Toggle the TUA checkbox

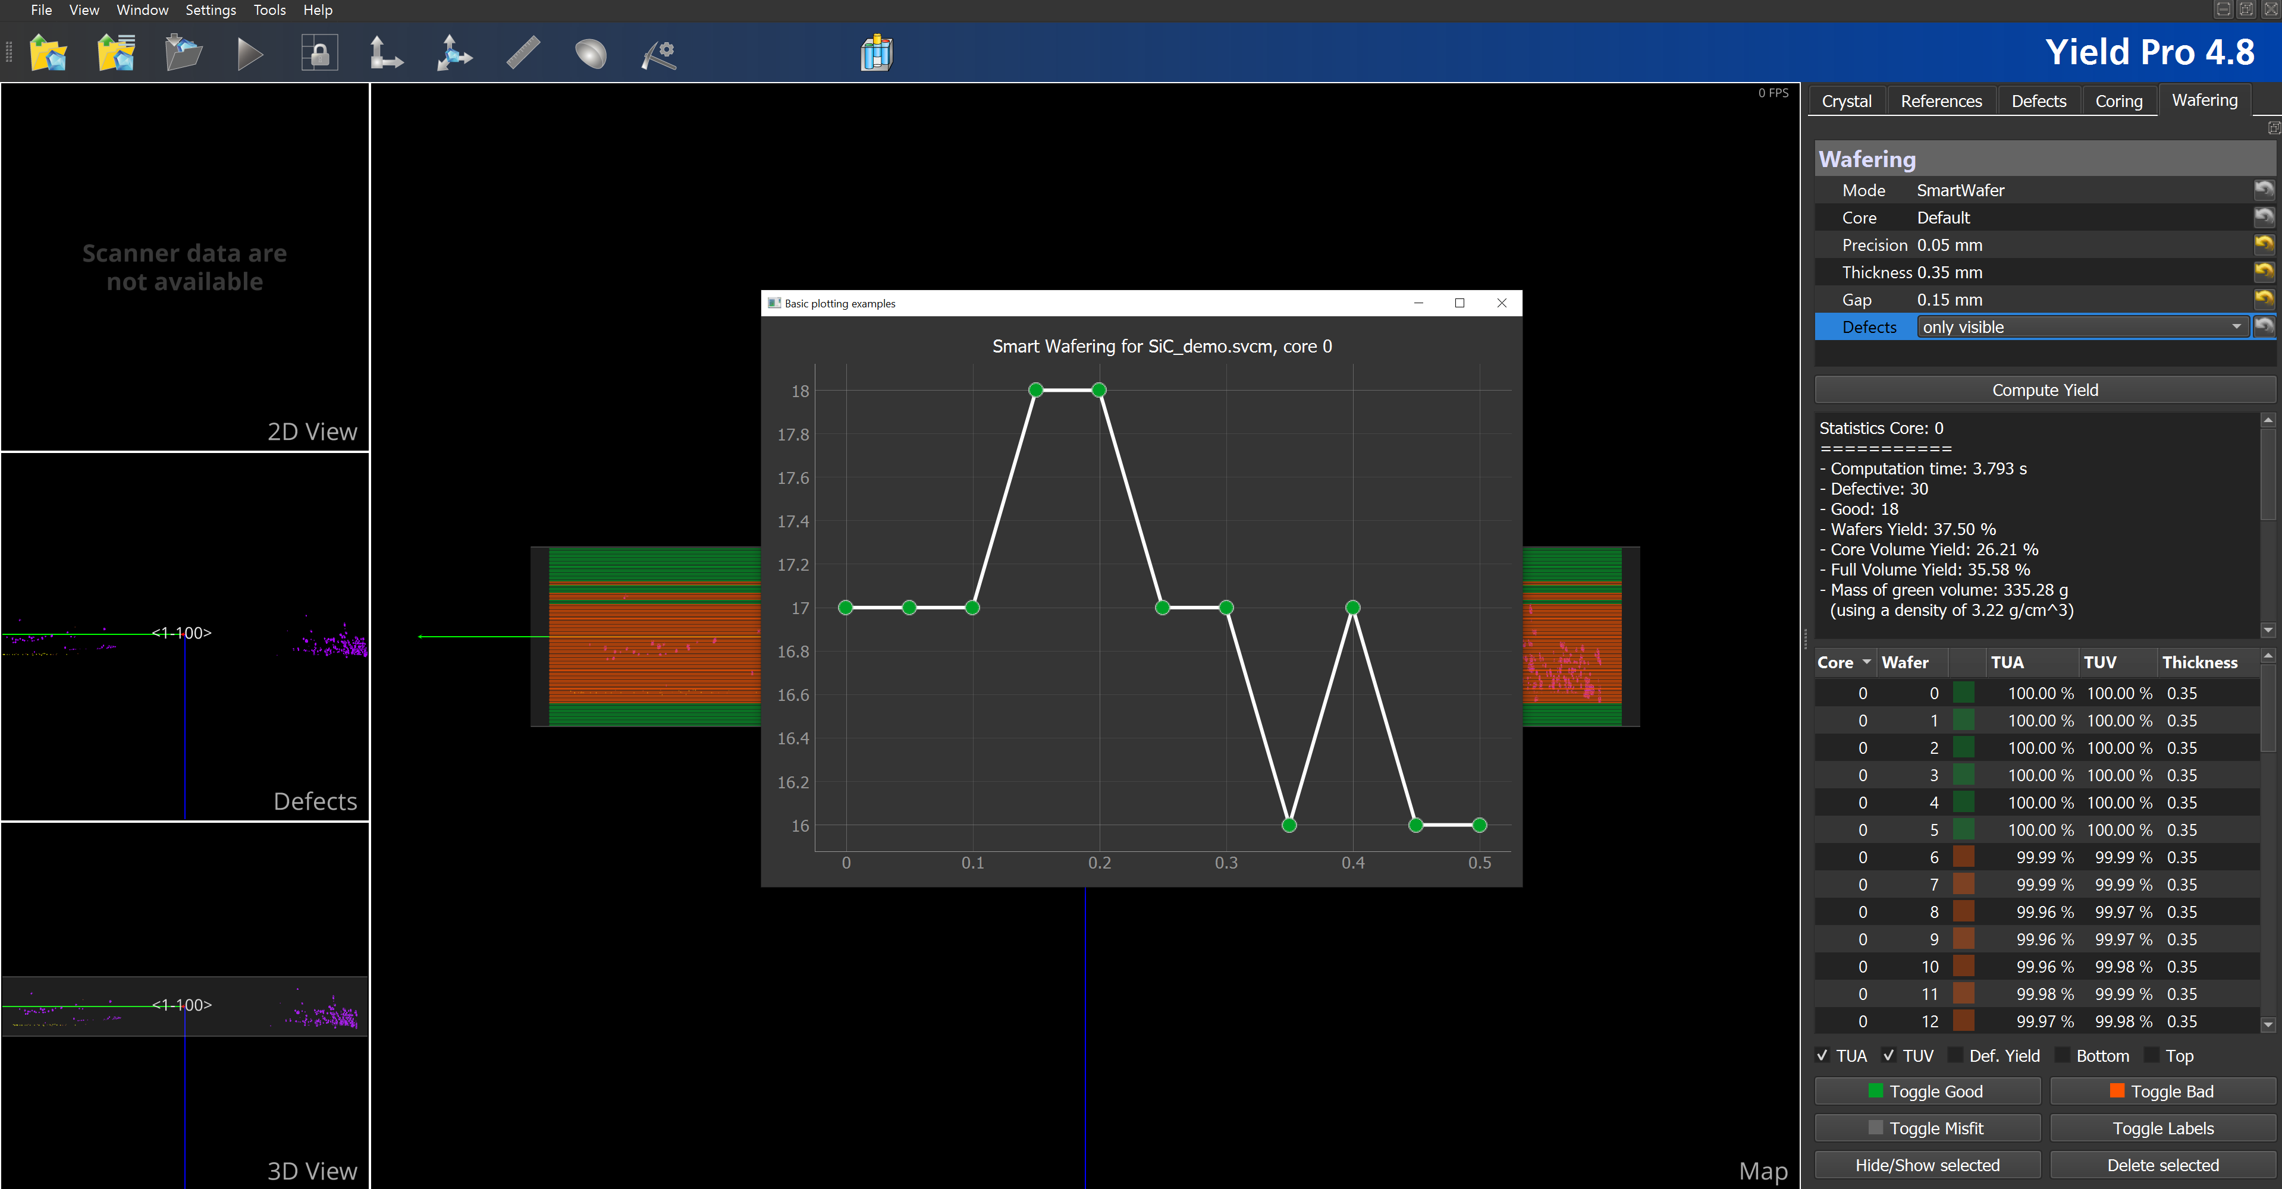[1822, 1055]
